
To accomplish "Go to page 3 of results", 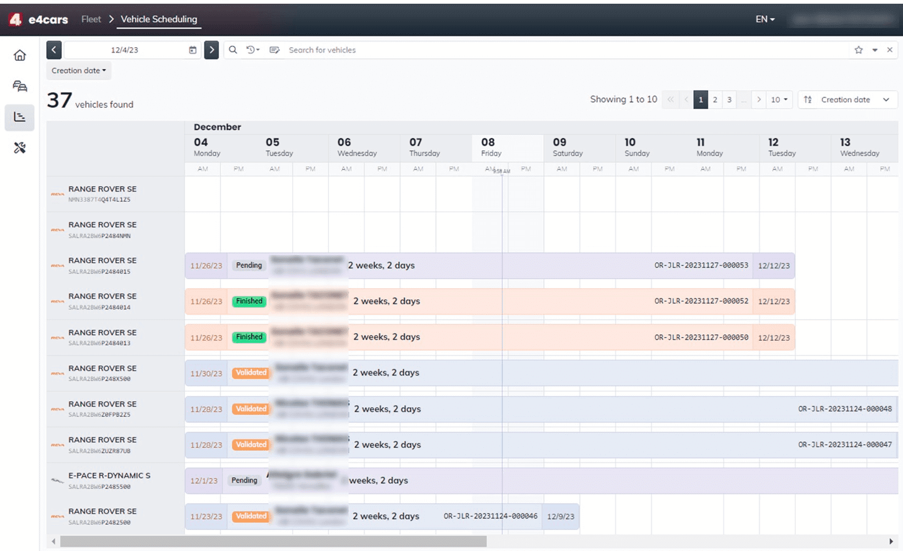I will (x=729, y=99).
